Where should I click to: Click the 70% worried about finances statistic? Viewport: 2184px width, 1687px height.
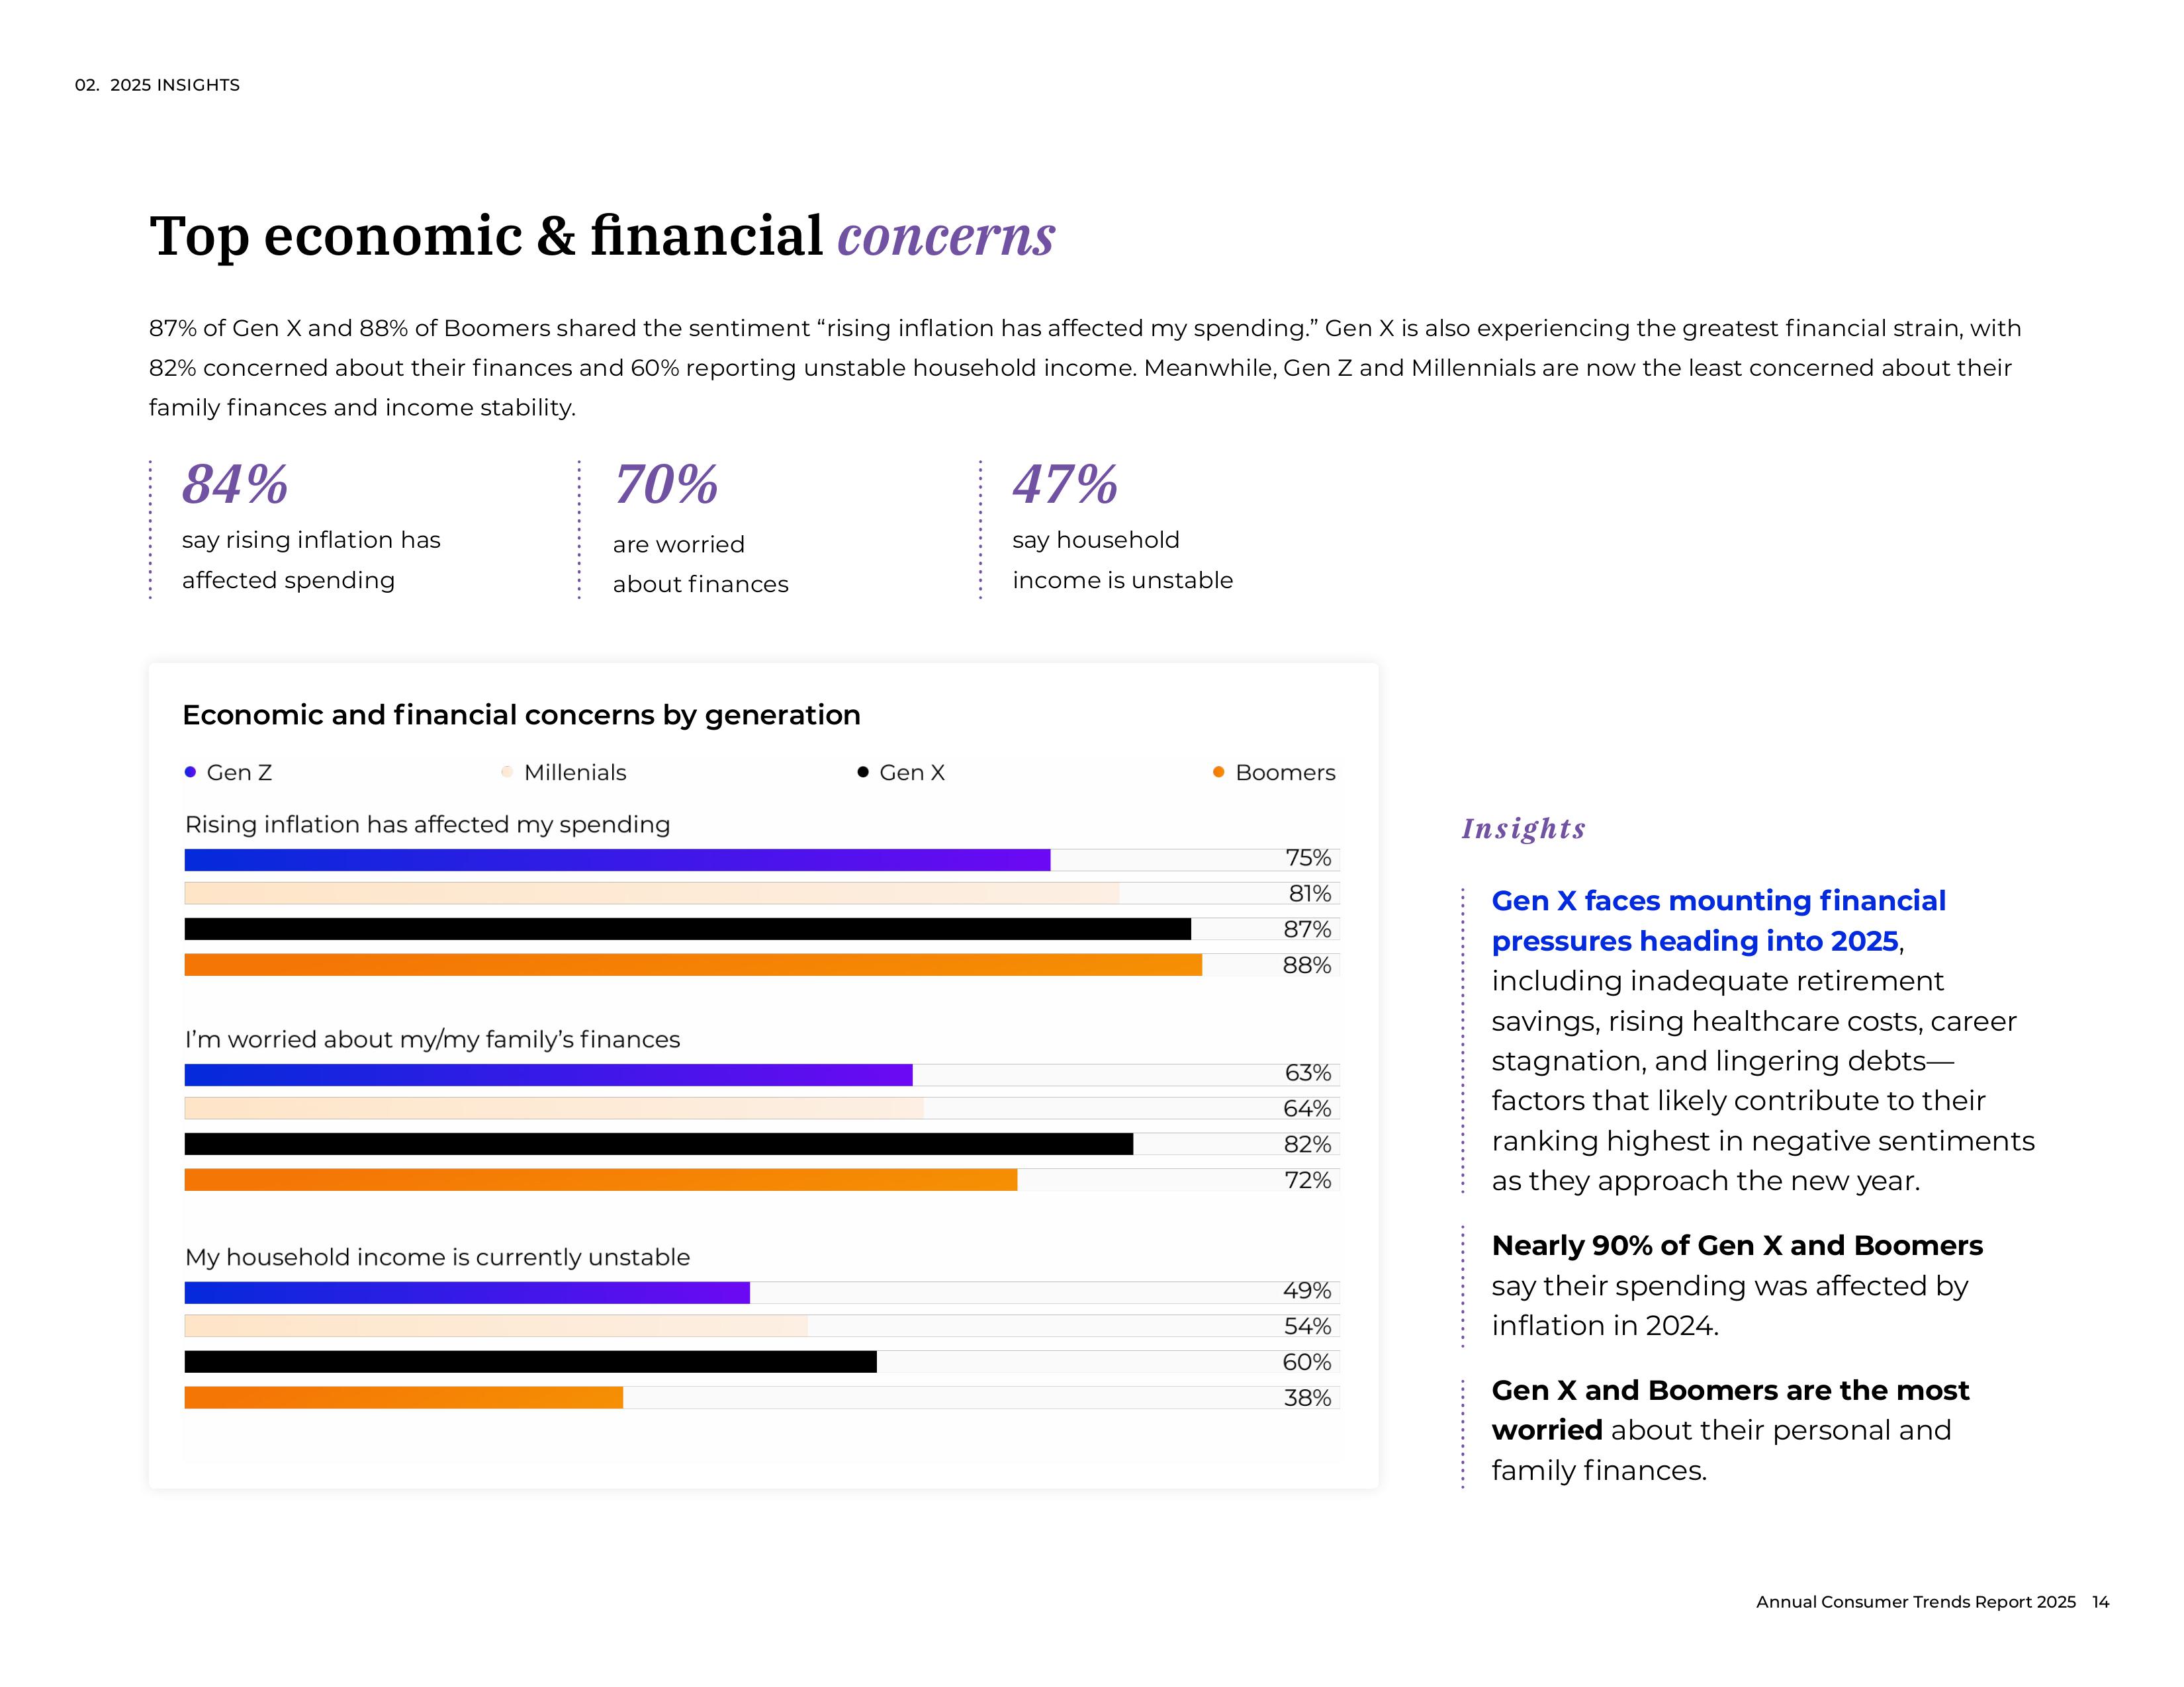(666, 485)
